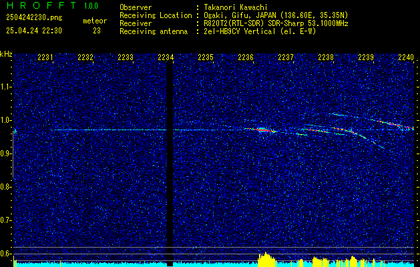This screenshot has height=267, width=420.
Task: Click the filename 2504242230.png
Action: coord(34,18)
